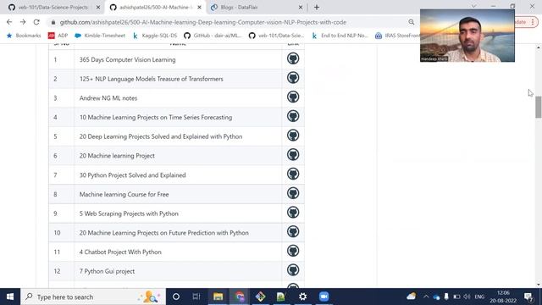This screenshot has height=305, width=542.
Task: Select text '20 Machine learning Project'
Action: click(x=117, y=156)
